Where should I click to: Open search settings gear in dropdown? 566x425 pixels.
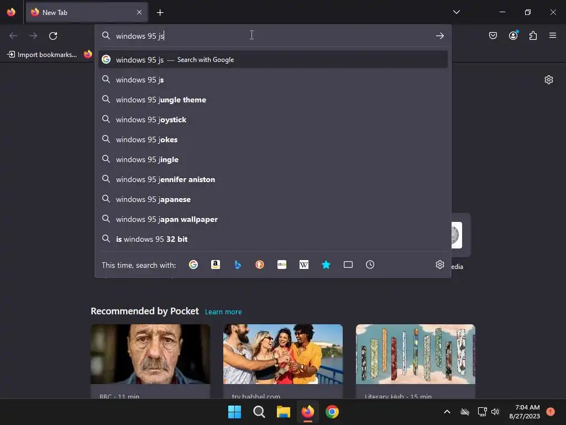coord(439,265)
